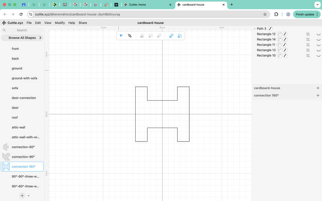
Task: Click Rectangle 14 stroke icon
Action: [285, 39]
